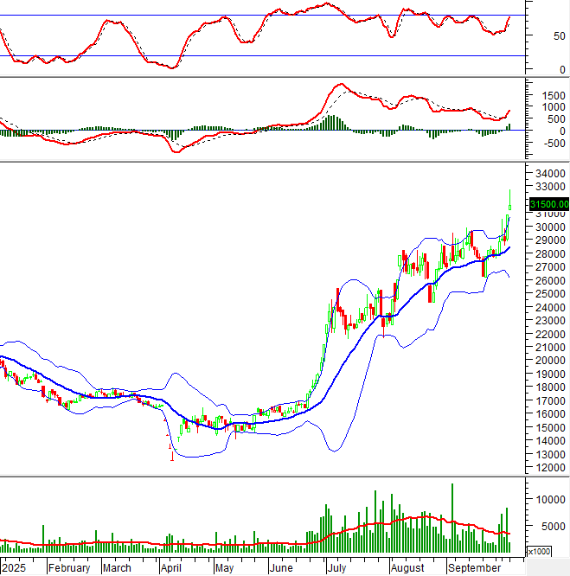570x576 pixels.
Task: Select the June label on the time axis
Action: 281,568
